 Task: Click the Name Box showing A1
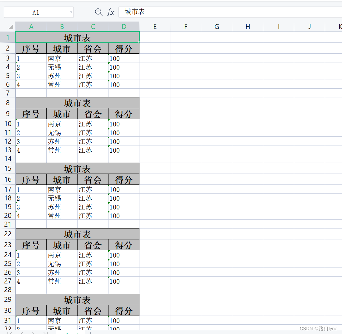pos(39,12)
